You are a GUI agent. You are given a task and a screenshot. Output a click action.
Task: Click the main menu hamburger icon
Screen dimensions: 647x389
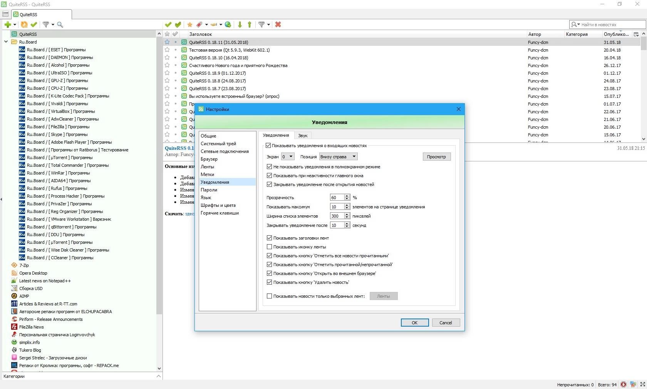[5, 14]
